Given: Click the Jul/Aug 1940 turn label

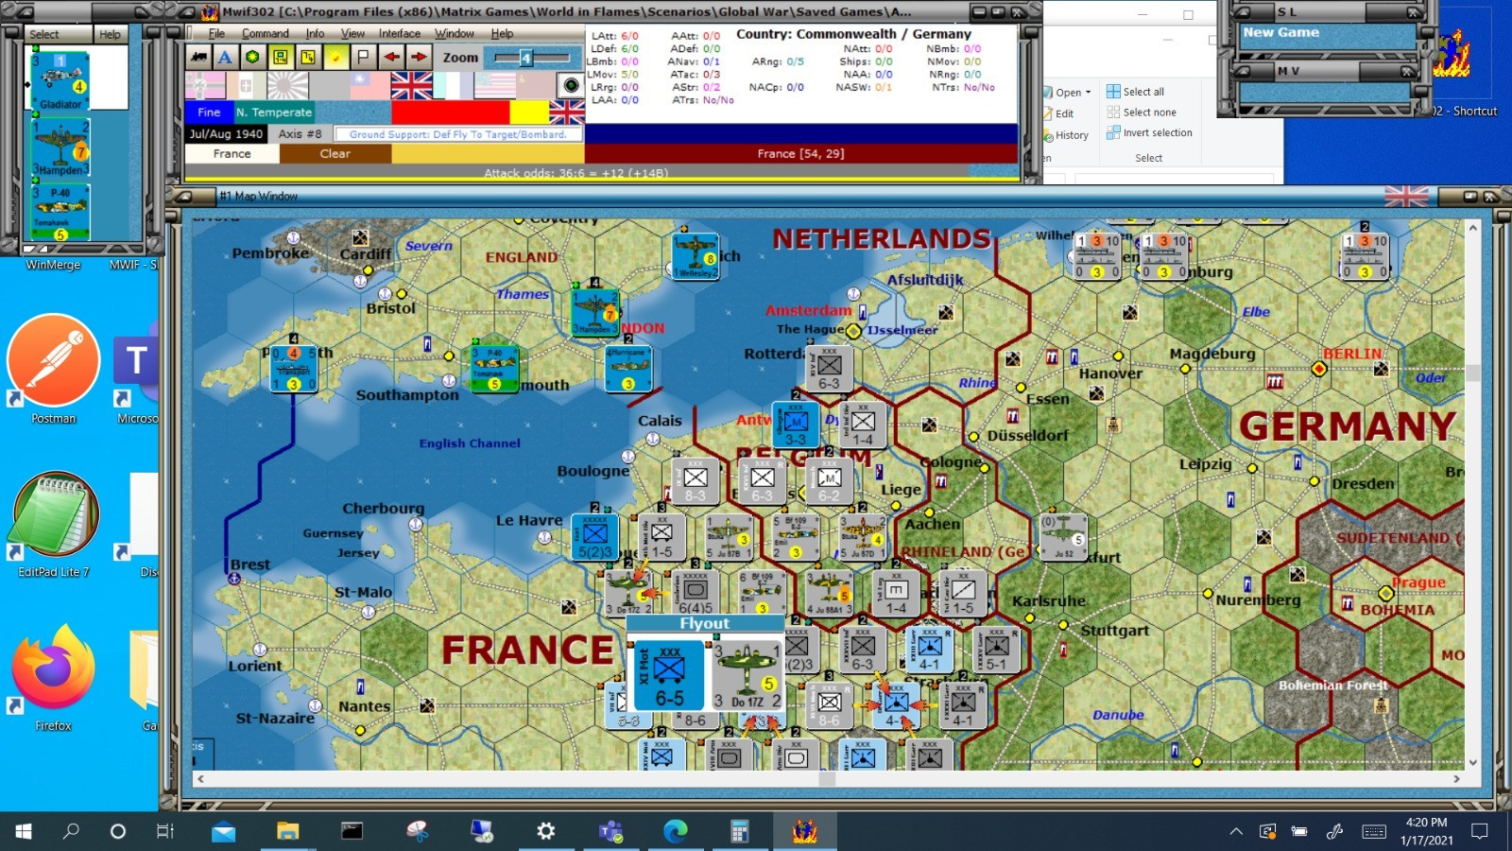Looking at the screenshot, I should [226, 133].
